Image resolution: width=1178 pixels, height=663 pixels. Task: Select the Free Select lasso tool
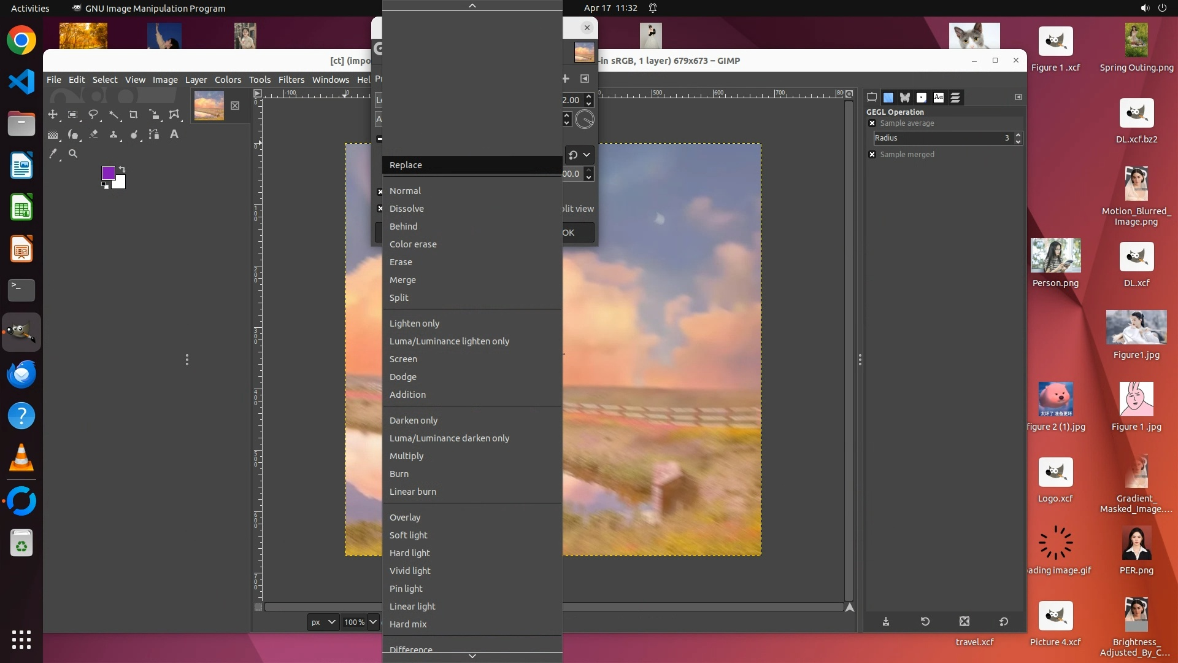coord(93,115)
